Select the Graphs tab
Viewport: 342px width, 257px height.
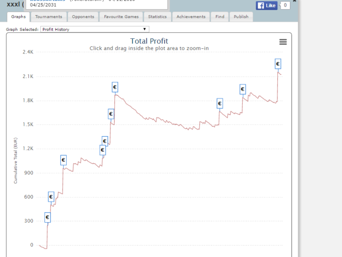click(19, 17)
